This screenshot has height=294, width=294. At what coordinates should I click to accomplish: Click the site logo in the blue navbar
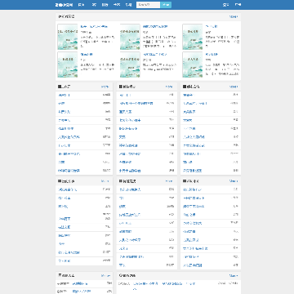65,5
